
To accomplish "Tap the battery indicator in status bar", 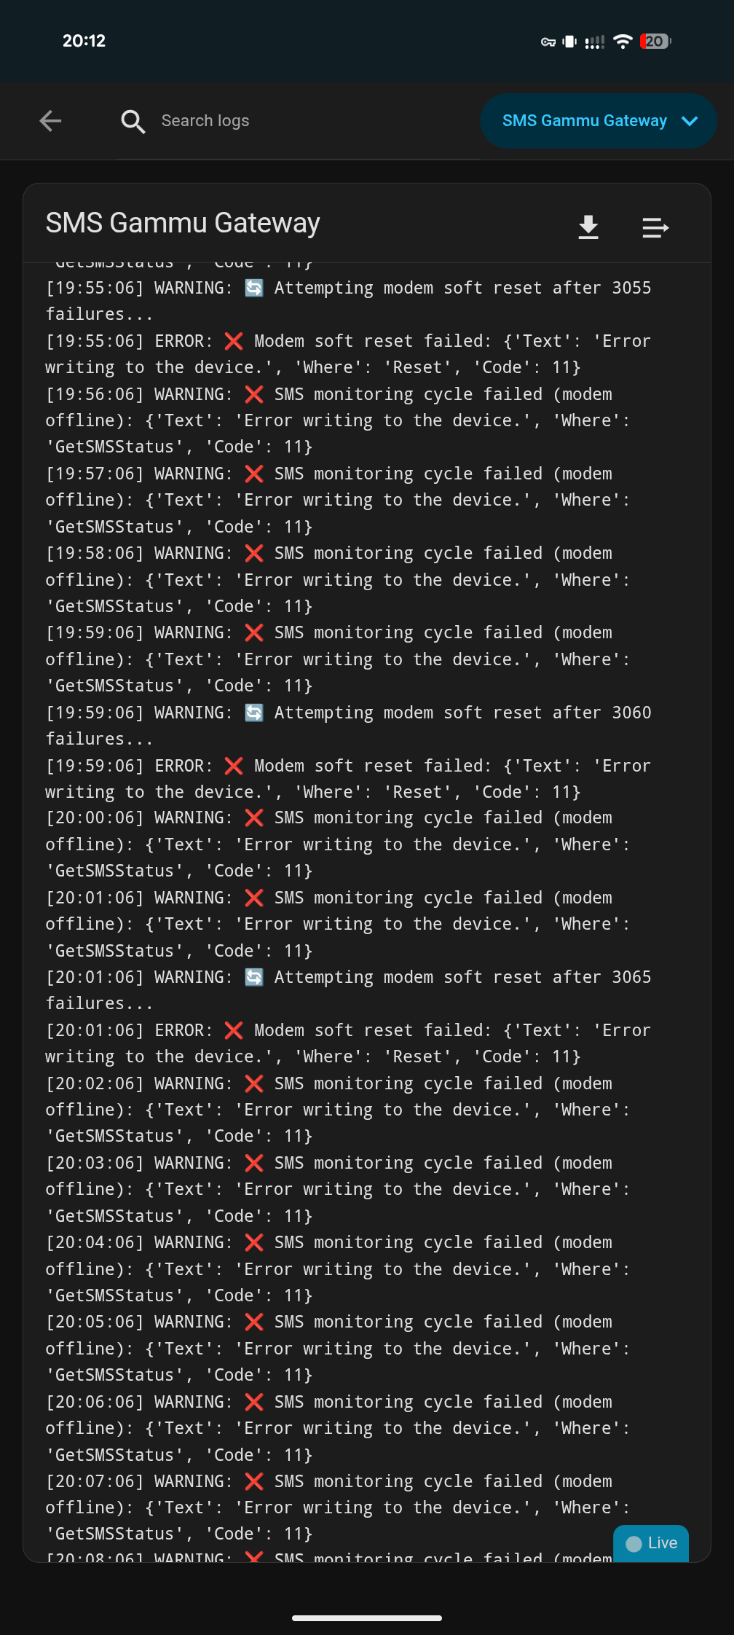I will click(655, 42).
